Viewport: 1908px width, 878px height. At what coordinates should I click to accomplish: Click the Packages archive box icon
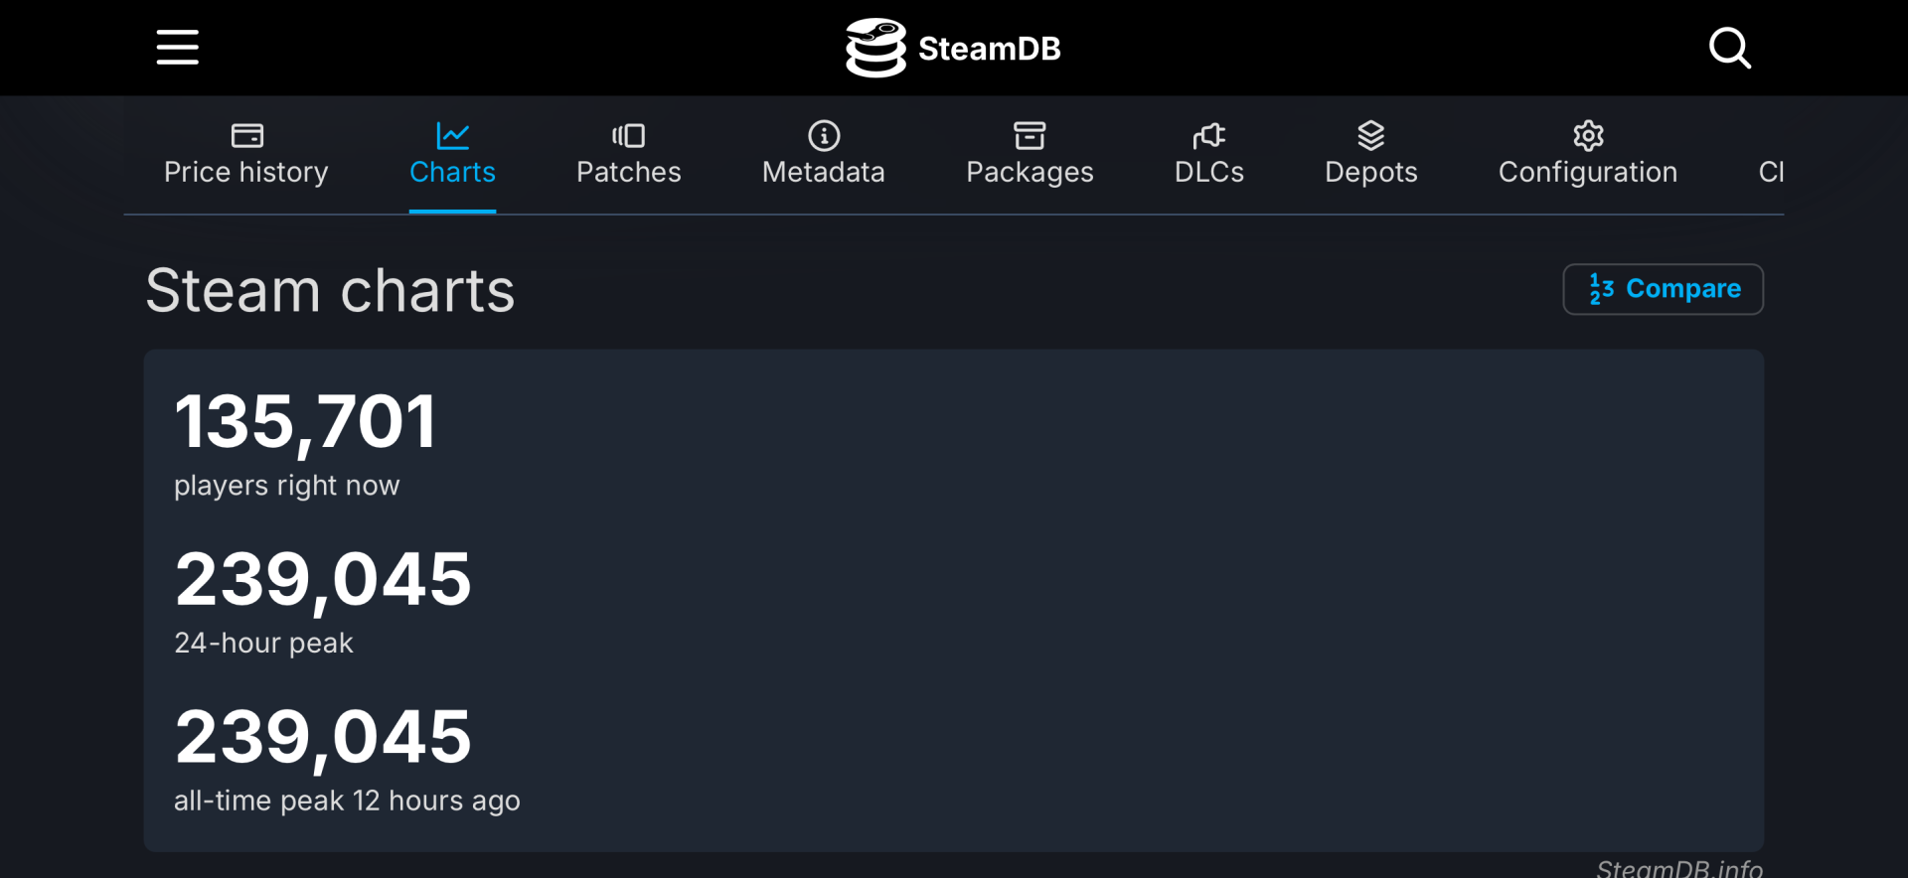click(x=1030, y=135)
